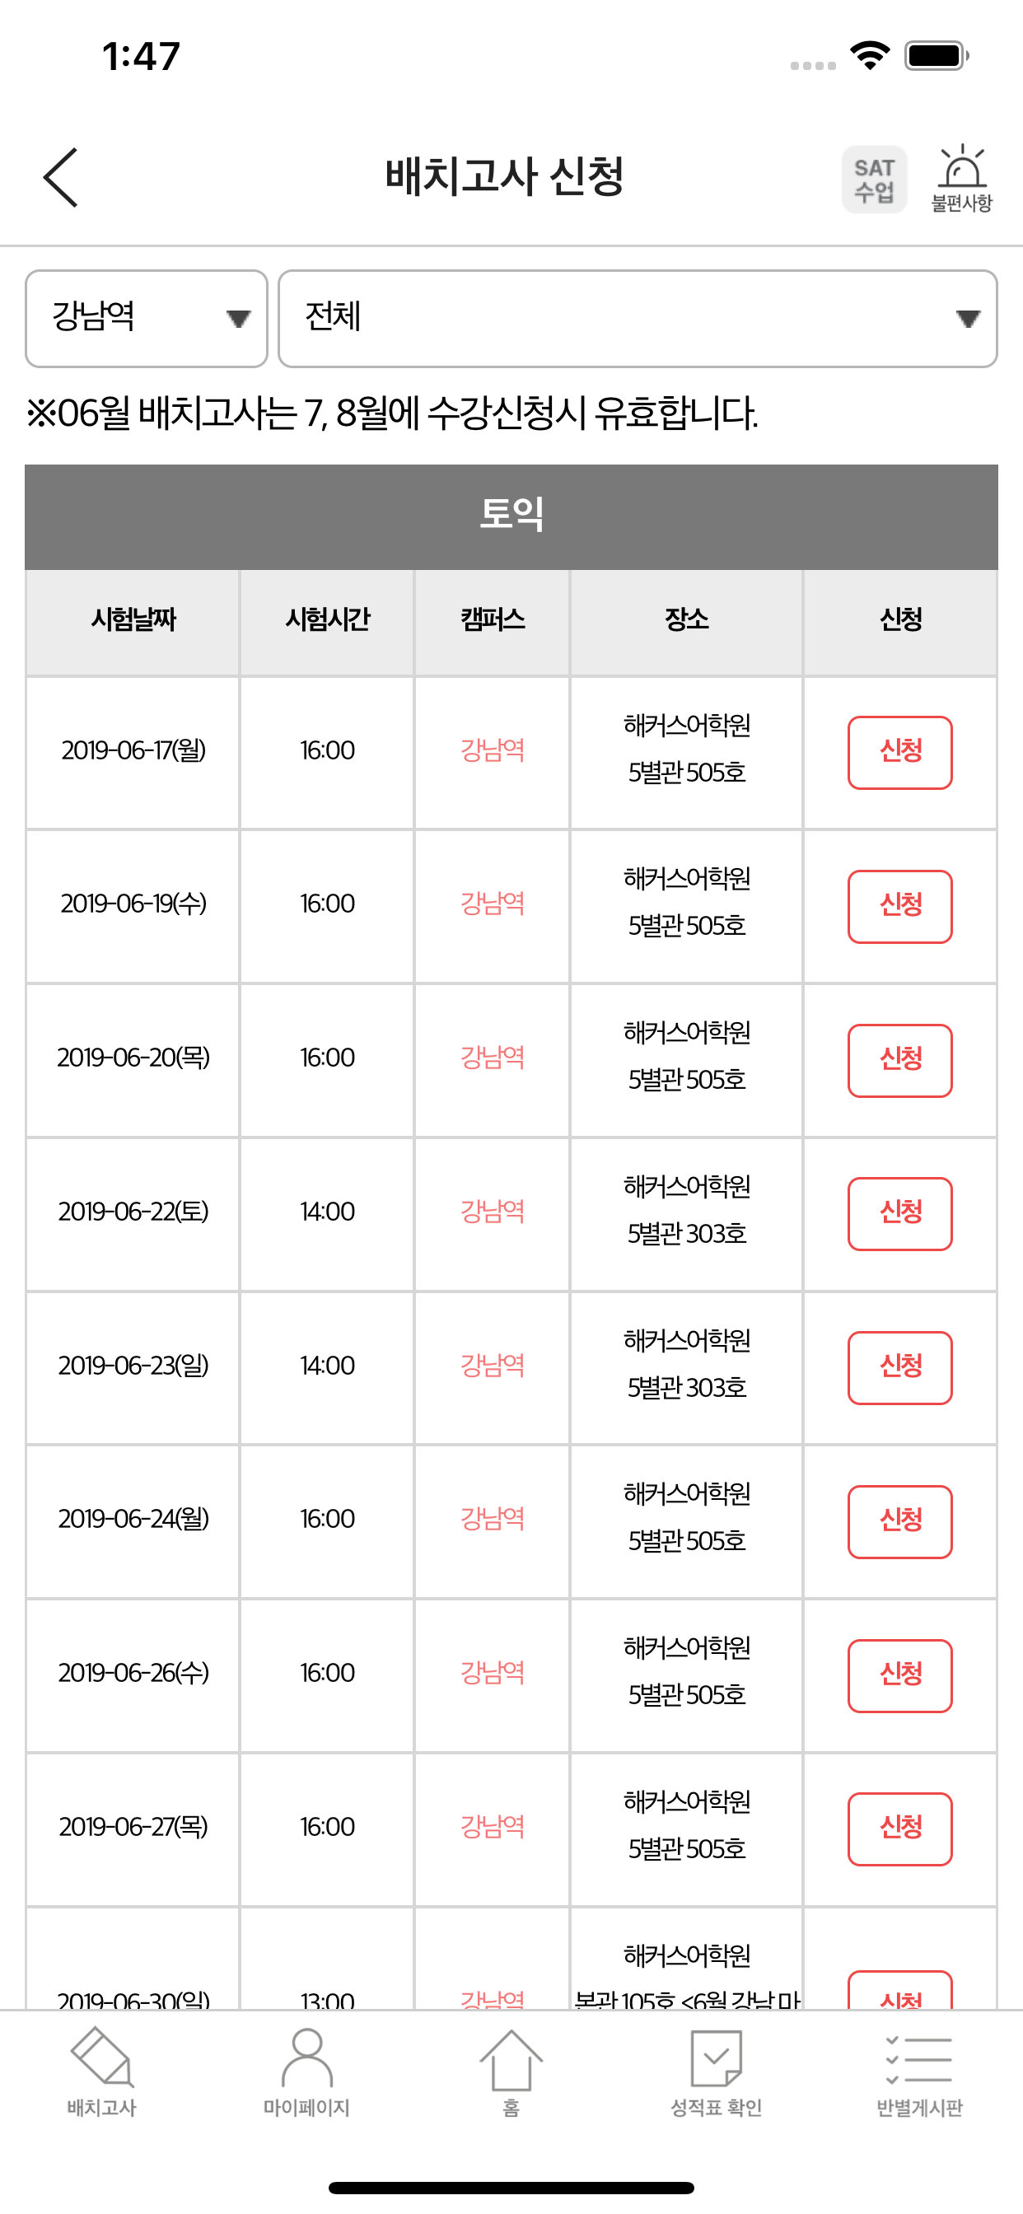Expand the 강남역 campus dropdown
The image size is (1023, 2214).
point(146,318)
